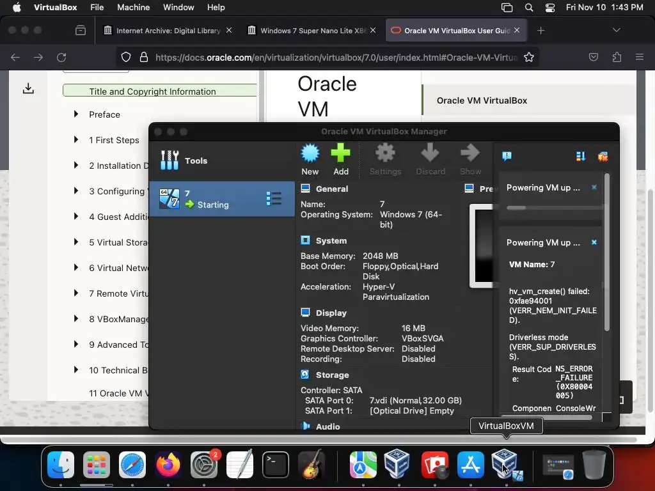
Task: Dismiss the second Powering VM up error notification
Action: point(594,242)
